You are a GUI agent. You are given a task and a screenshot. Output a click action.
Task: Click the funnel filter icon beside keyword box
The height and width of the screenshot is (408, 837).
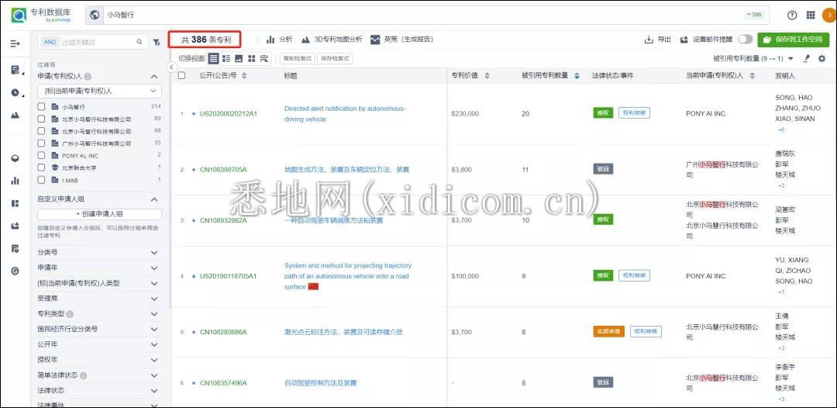157,42
